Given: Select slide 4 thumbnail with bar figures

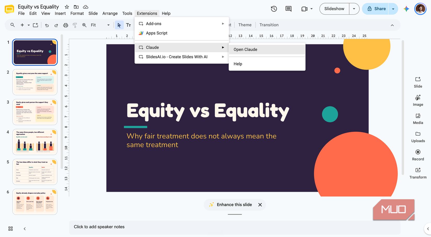Looking at the screenshot, I should click(35, 142).
